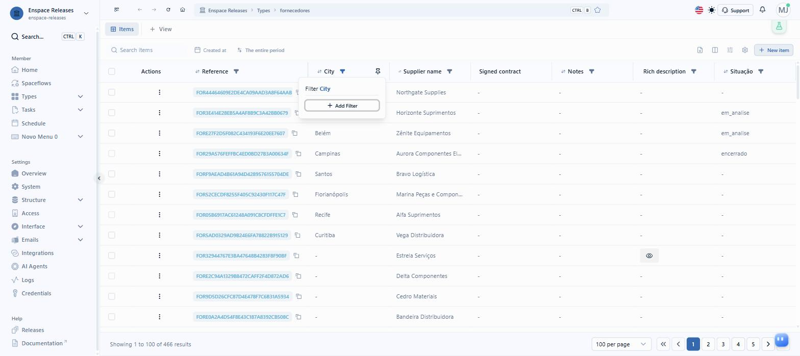Click the star favorite icon in breadcrumb bar

597,10
